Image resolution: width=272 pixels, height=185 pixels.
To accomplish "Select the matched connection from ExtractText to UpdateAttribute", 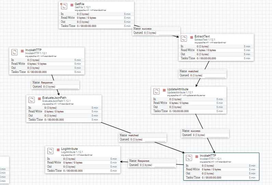I will pyautogui.click(x=203, y=73).
